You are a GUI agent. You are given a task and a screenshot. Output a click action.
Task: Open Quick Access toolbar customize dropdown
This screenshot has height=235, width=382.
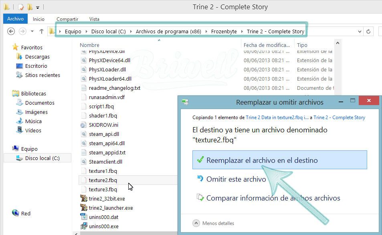(x=38, y=7)
